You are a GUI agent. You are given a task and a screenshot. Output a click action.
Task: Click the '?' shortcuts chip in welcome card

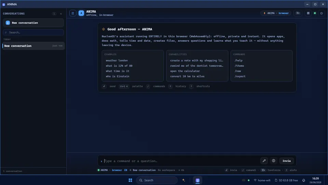pos(191,86)
